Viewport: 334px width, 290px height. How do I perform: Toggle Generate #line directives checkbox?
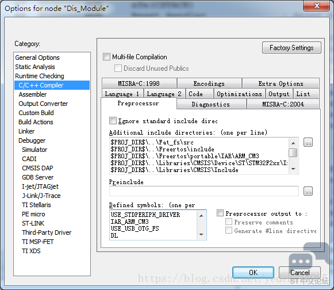(229, 230)
